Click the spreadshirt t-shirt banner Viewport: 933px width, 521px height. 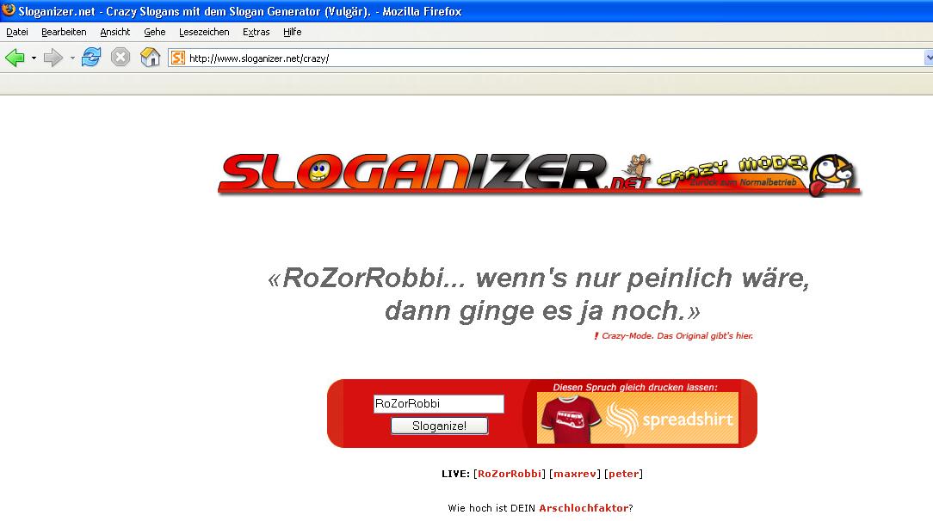tap(637, 418)
